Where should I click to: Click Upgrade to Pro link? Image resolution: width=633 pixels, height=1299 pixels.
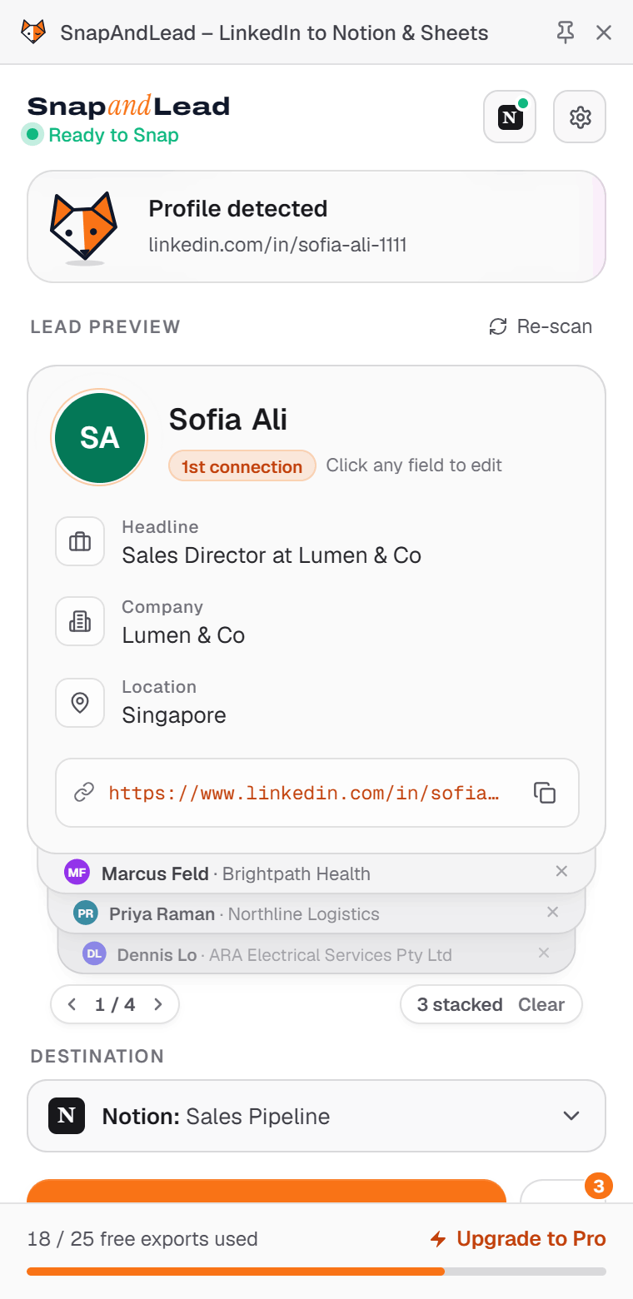(518, 1239)
